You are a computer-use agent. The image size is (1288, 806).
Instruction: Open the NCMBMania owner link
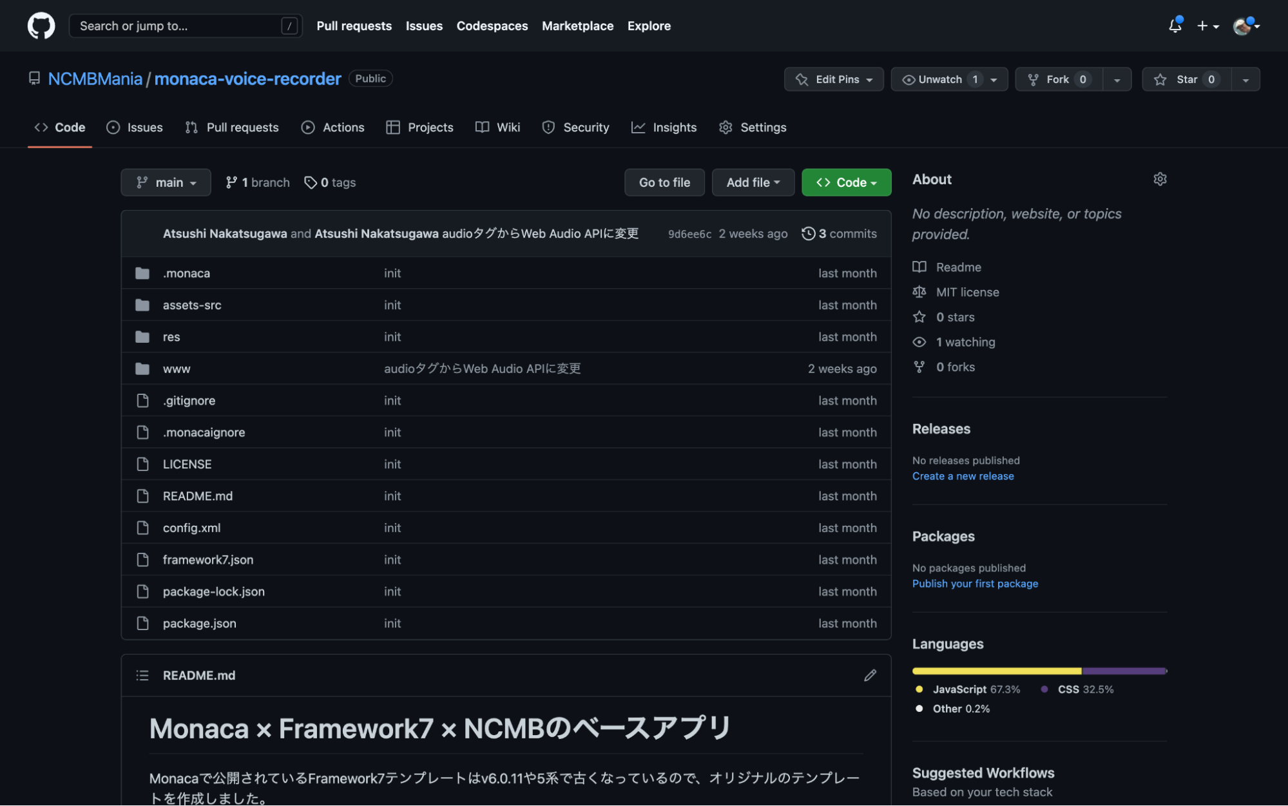95,79
